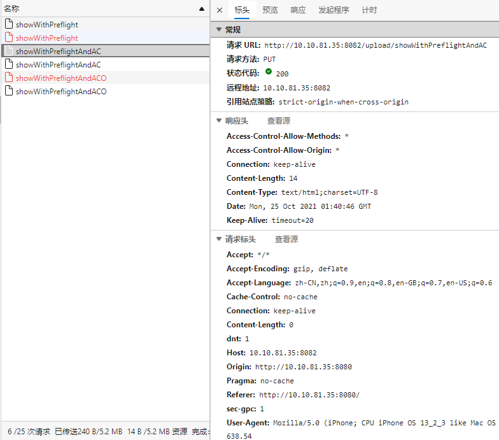Click the file icon of the last showWithPreflightAndACO request
This screenshot has width=499, height=440.
(9, 91)
